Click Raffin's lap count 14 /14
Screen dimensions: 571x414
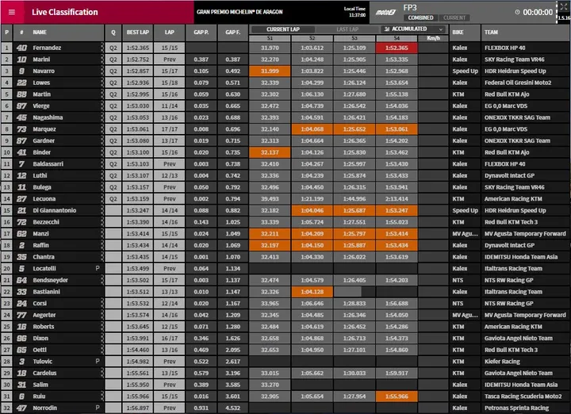170,245
